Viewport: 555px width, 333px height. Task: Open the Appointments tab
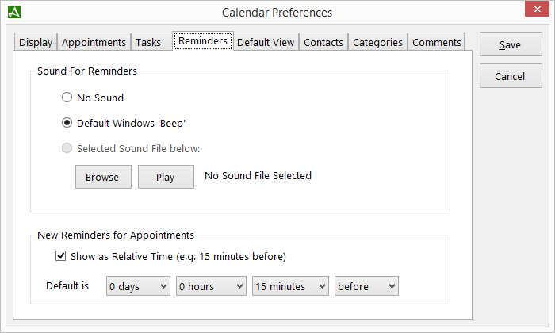coord(94,42)
